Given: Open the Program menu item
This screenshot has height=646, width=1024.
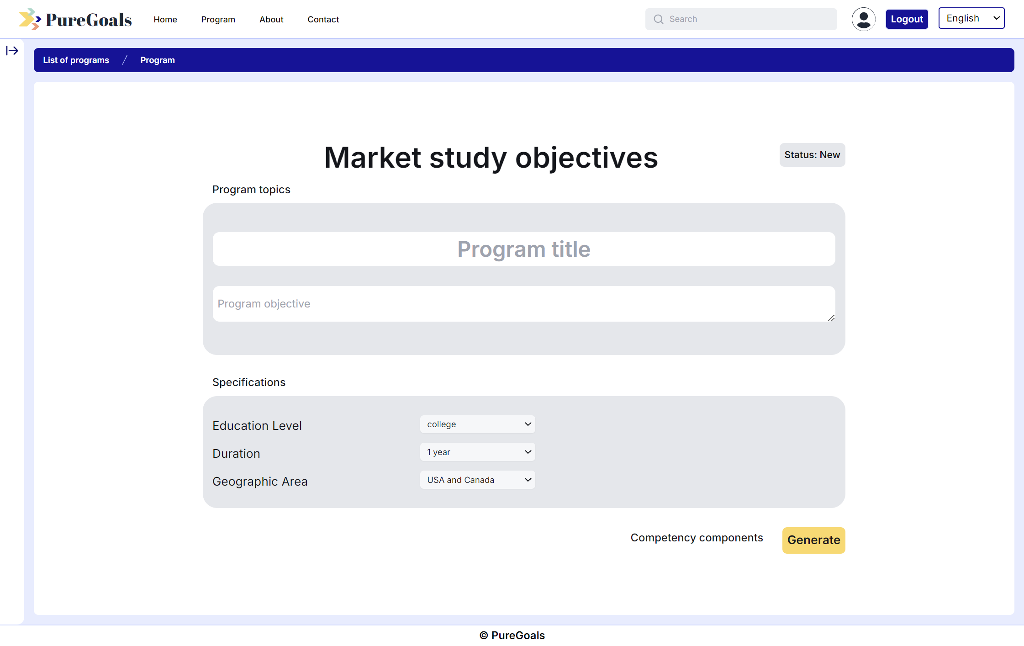Looking at the screenshot, I should [x=218, y=20].
